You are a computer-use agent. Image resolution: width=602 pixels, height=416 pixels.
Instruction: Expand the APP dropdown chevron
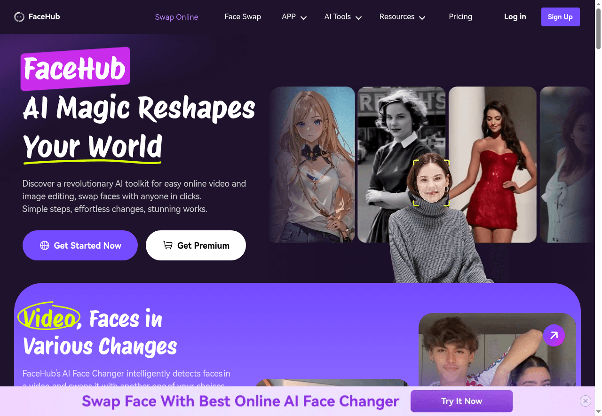click(303, 18)
